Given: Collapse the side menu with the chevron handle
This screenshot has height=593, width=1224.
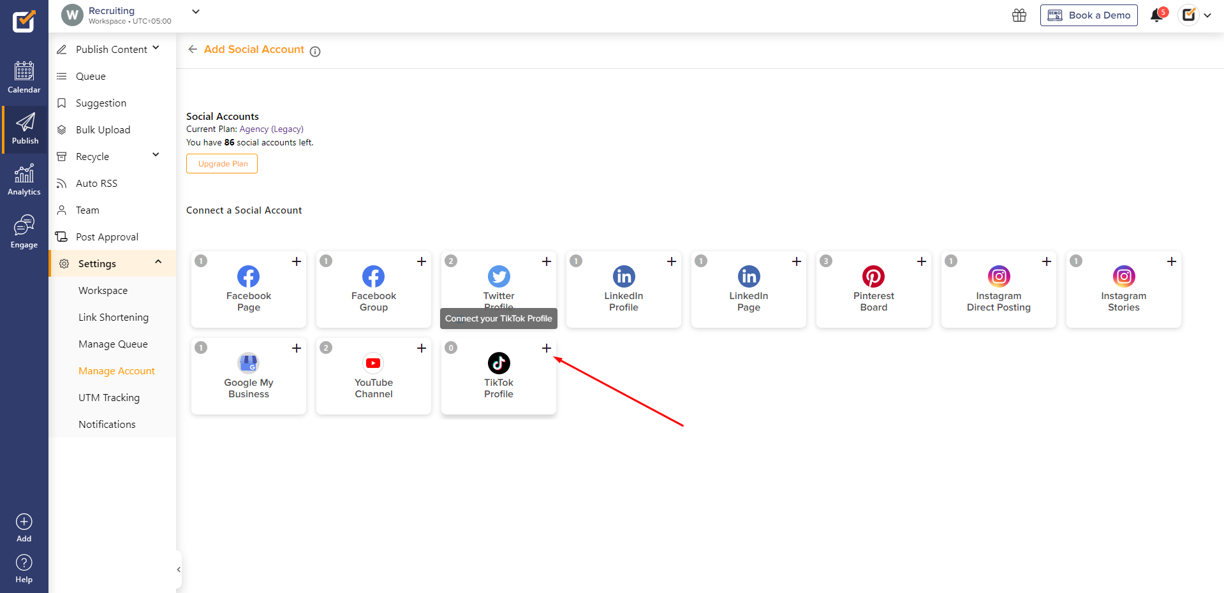Looking at the screenshot, I should [179, 569].
